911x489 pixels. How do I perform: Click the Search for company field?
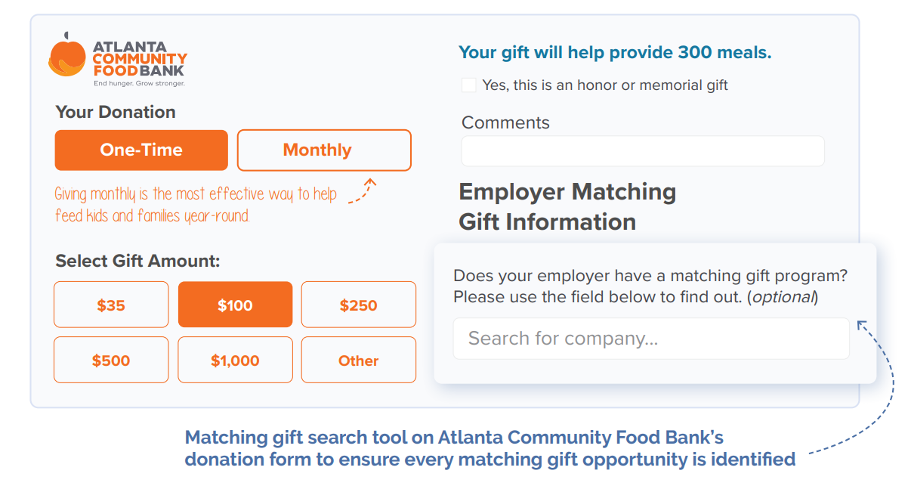[650, 339]
